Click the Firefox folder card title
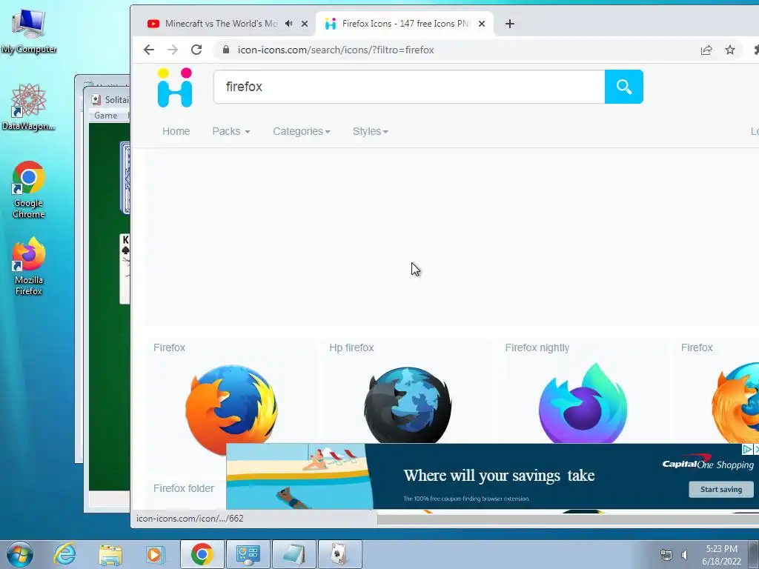 (x=184, y=488)
